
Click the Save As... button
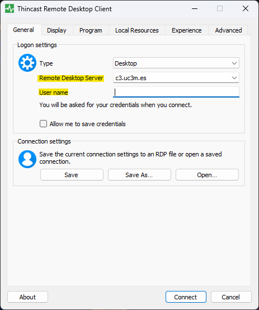tap(139, 175)
